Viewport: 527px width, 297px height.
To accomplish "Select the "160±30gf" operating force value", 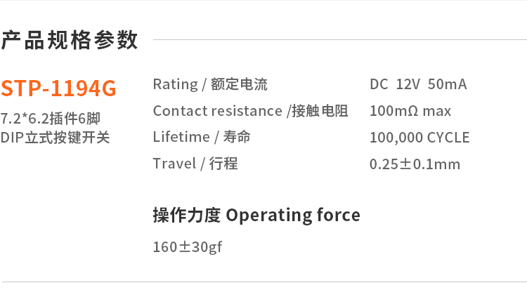I will point(188,247).
